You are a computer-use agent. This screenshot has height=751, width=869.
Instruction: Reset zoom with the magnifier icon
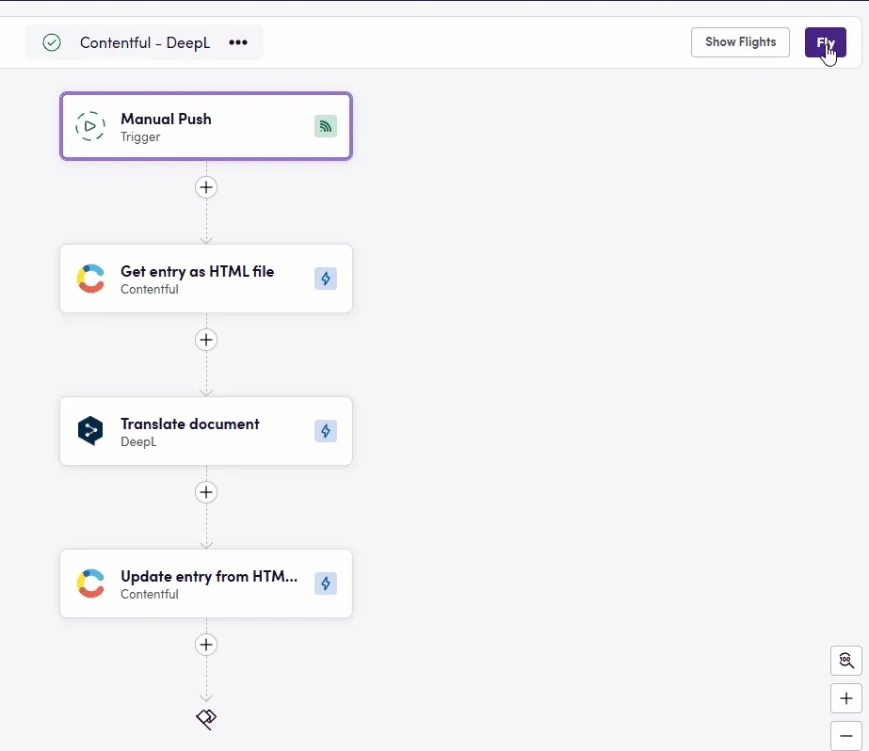tap(845, 661)
